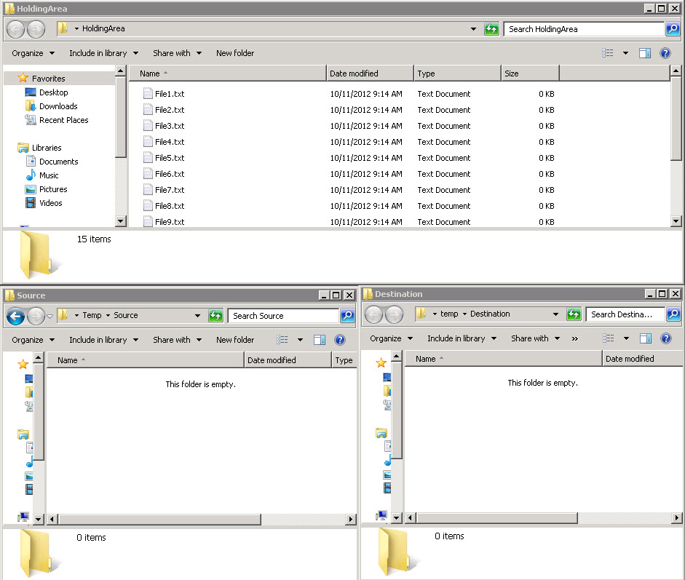The width and height of the screenshot is (685, 580).
Task: Open address history dropdown in Source window
Action: coord(197,316)
